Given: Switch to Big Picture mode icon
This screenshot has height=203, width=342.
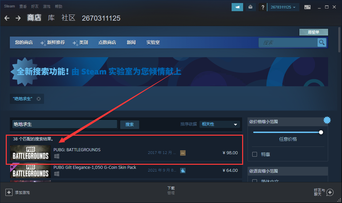Looking at the screenshot, I should tap(307, 7).
